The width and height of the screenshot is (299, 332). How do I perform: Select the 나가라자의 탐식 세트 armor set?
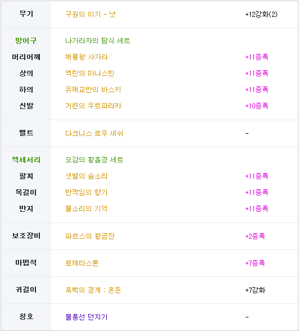[97, 40]
